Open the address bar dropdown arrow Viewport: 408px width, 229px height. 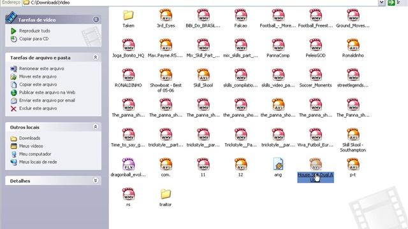381,3
